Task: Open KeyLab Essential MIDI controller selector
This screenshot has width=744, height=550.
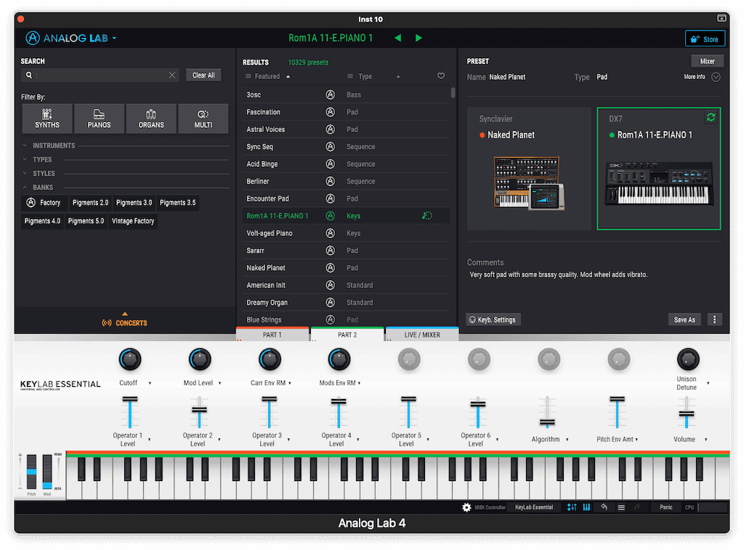Action: [534, 507]
